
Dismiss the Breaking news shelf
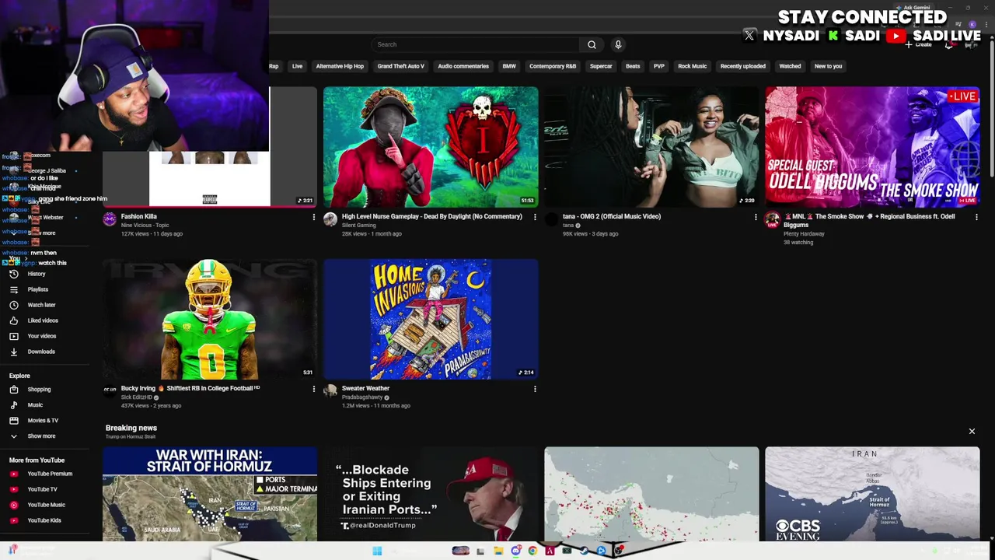[x=972, y=431]
